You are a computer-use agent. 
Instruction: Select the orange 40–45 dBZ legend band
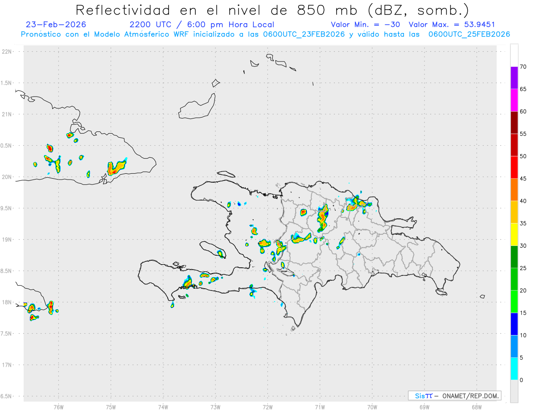(x=514, y=190)
